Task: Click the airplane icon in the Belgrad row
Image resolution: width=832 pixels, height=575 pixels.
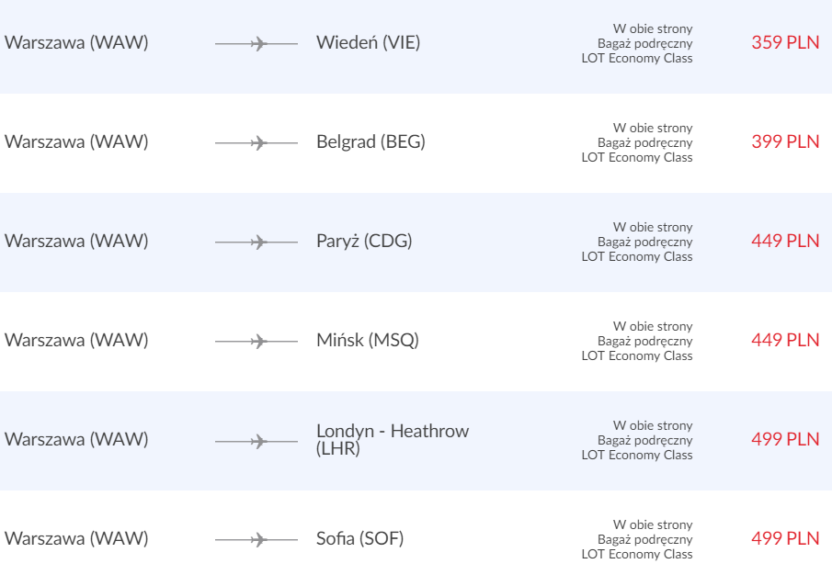Action: tap(258, 142)
